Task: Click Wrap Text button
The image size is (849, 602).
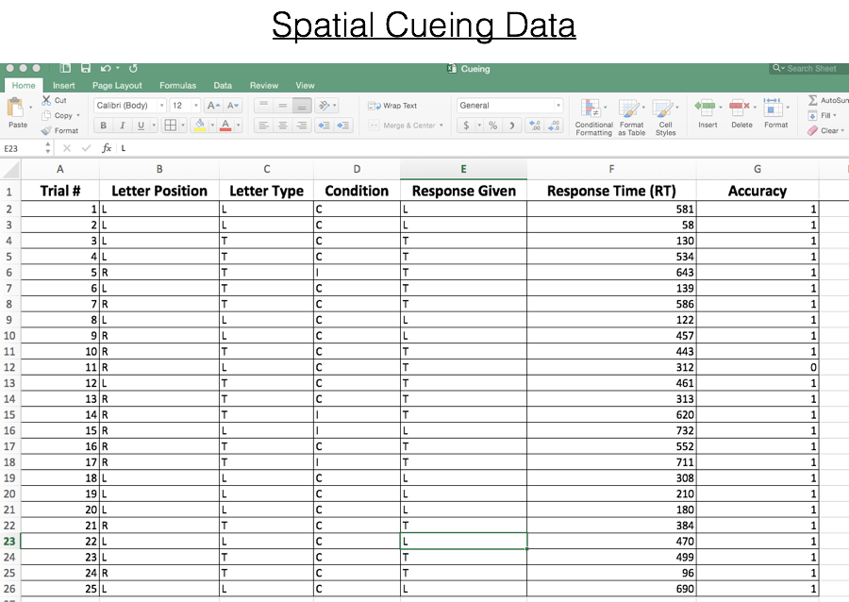Action: pyautogui.click(x=392, y=106)
